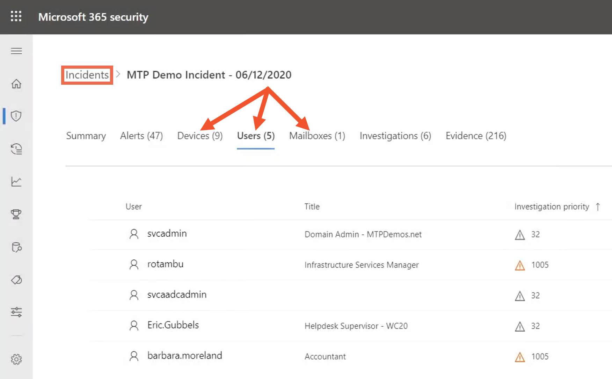Switch to the Summary tab
This screenshot has width=612, height=379.
86,136
